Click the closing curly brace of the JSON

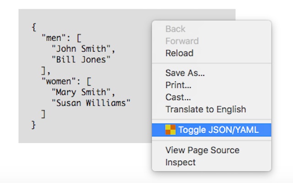[x=33, y=124]
